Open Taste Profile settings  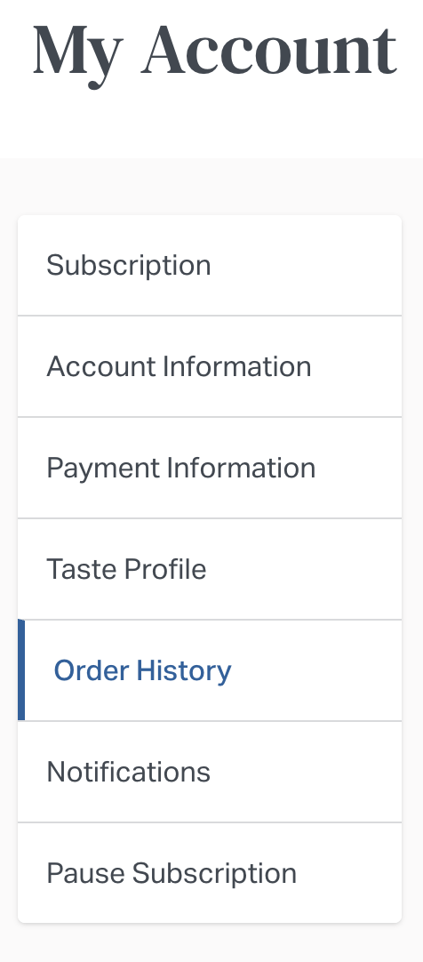tap(210, 569)
